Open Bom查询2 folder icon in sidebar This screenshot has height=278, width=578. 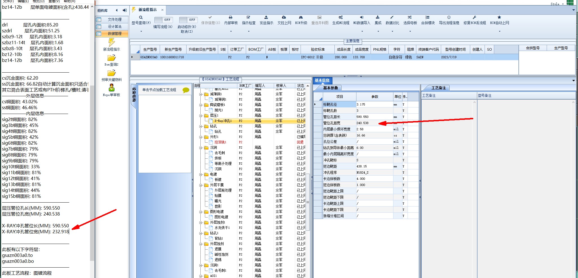[x=111, y=58]
